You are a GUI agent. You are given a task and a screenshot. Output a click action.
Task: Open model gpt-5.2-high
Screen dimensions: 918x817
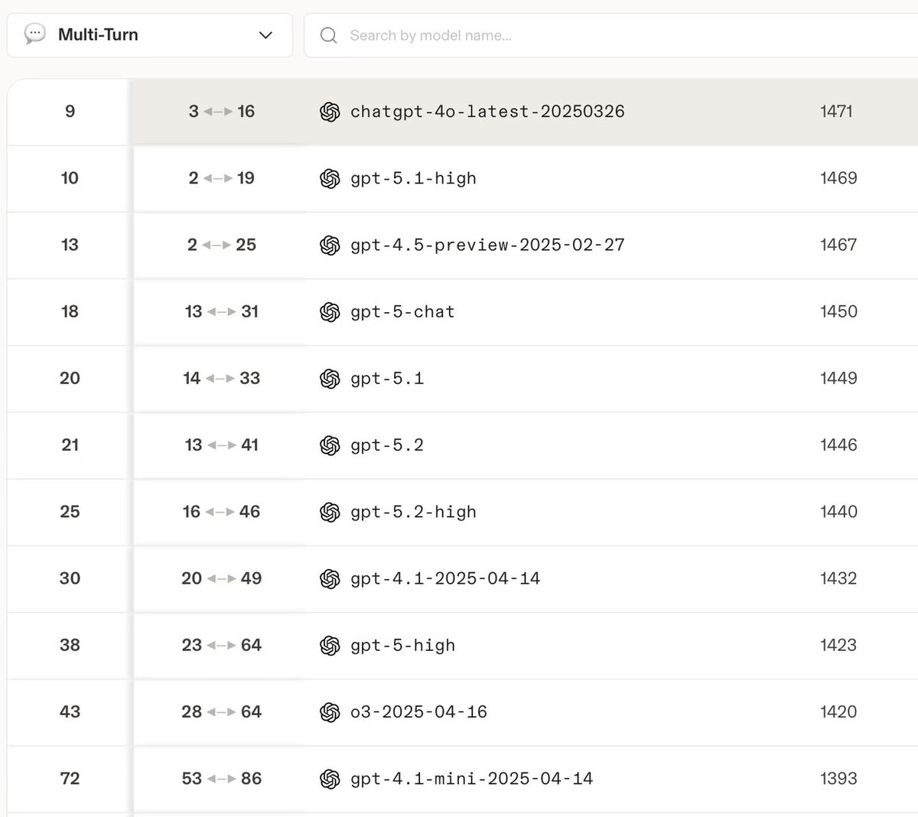point(413,512)
